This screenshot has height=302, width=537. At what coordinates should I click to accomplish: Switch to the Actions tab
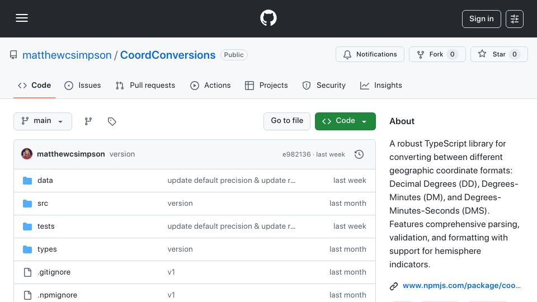(210, 85)
